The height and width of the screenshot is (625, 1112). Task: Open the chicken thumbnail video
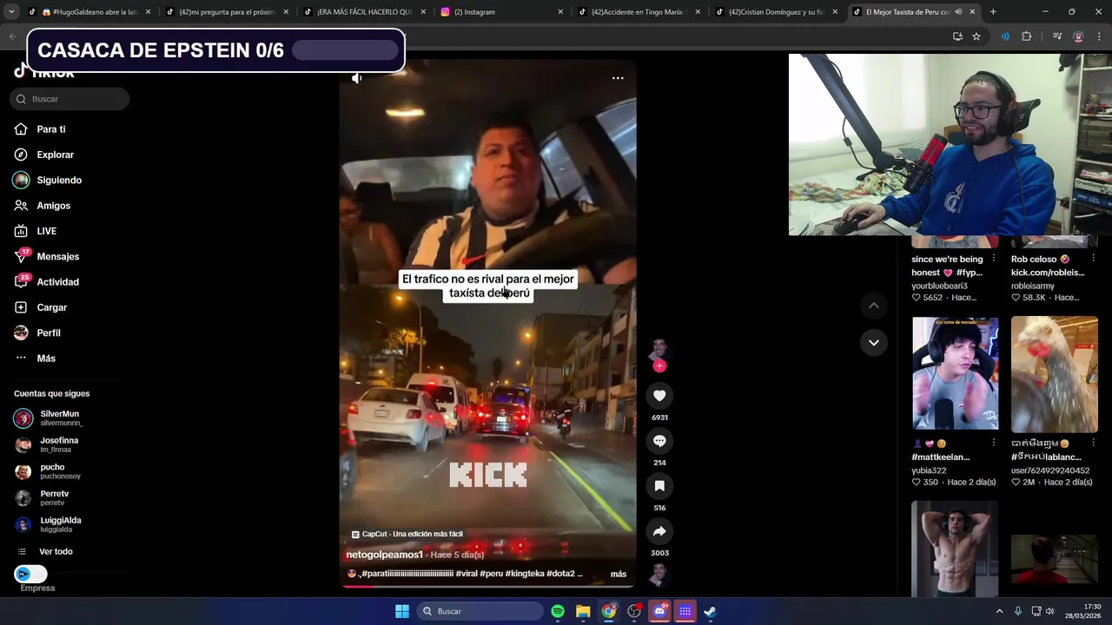pyautogui.click(x=1054, y=374)
